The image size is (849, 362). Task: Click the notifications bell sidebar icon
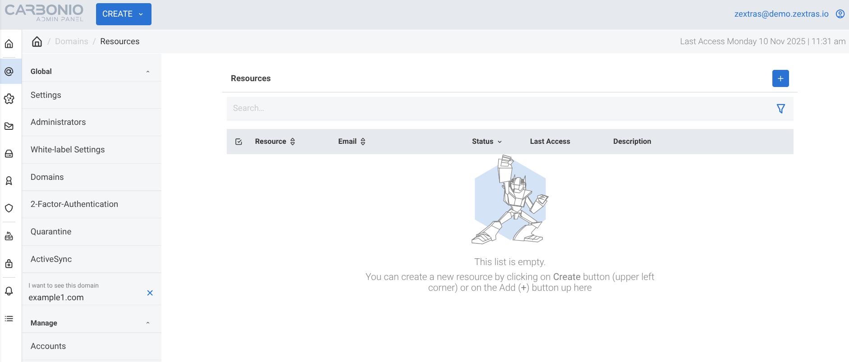[x=9, y=291]
